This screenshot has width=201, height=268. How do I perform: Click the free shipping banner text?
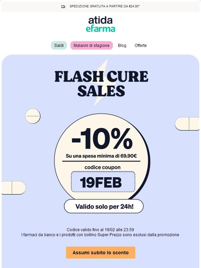click(x=105, y=5)
